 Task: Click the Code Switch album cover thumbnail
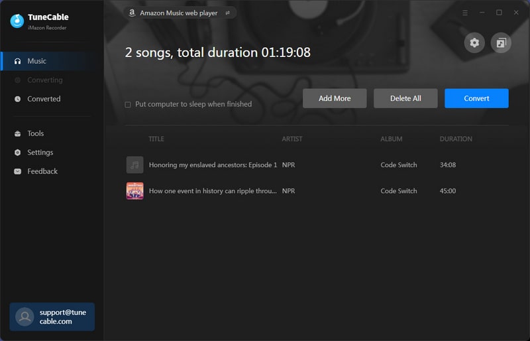[x=134, y=191]
